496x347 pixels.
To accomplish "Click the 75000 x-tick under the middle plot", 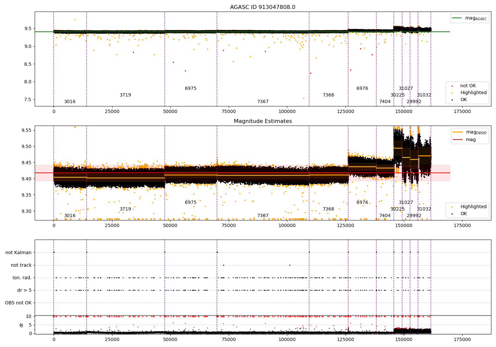I will pyautogui.click(x=229, y=226).
